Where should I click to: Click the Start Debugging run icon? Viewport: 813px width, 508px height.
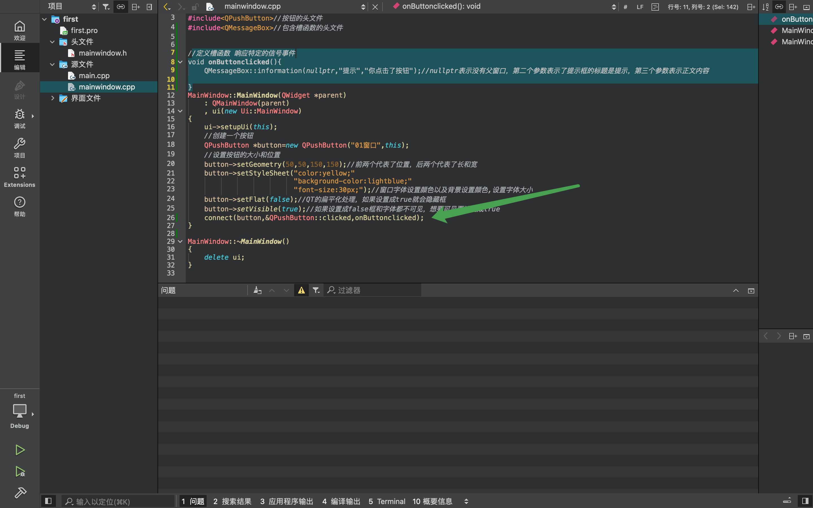tap(20, 472)
